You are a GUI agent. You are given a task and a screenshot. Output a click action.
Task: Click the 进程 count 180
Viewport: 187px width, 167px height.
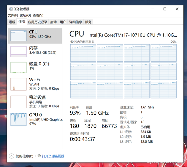75,126
